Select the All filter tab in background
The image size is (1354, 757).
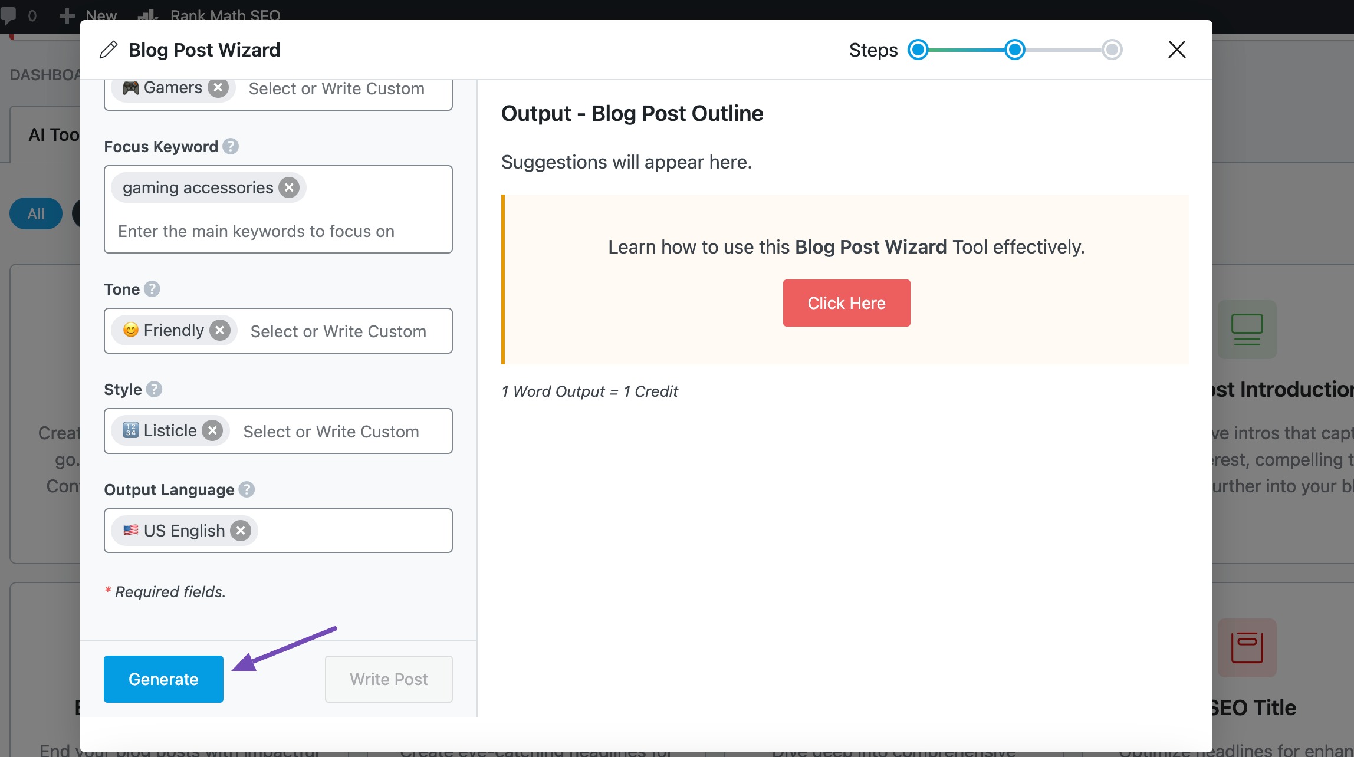coord(36,213)
